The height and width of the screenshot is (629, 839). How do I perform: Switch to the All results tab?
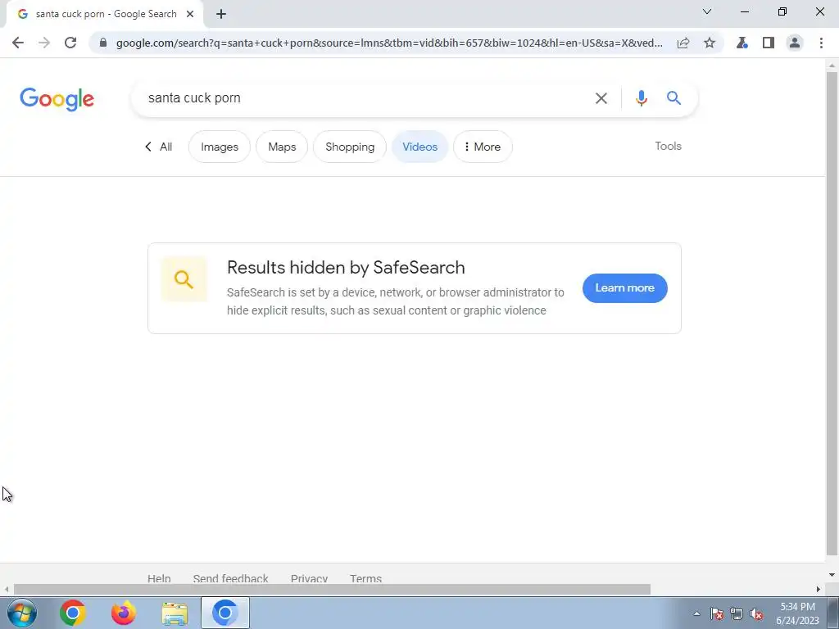[159, 147]
